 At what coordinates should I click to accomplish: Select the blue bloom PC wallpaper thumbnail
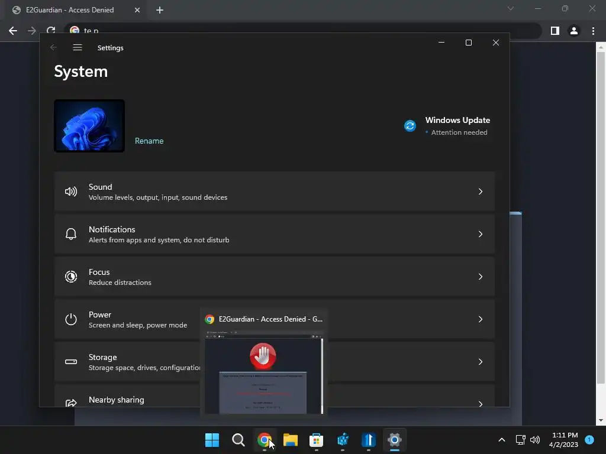(x=89, y=126)
